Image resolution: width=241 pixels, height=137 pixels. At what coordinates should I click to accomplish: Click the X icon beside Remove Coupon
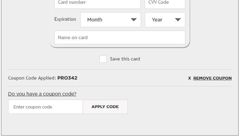tap(189, 78)
